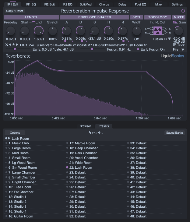Click the FIR1 Lush Room.fir file path
This screenshot has height=222, width=190.
[83, 45]
